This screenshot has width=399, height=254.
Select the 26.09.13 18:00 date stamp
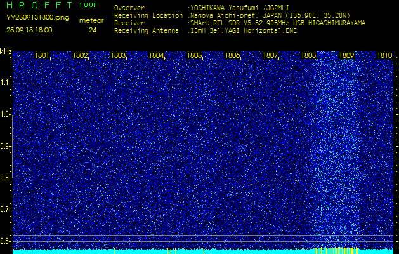pos(29,30)
